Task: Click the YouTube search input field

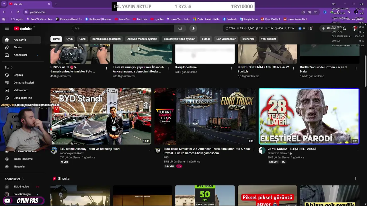Action: tap(123, 28)
